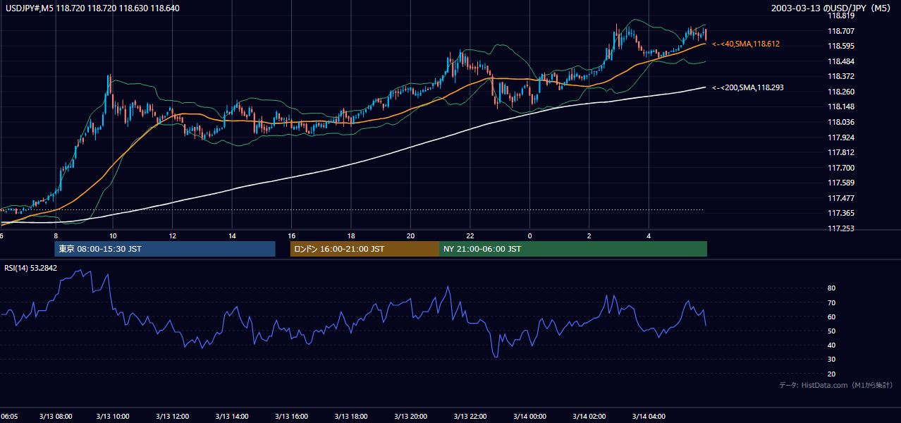This screenshot has height=423, width=901.
Task: Click the ロンドン 16:00-21:00 JST session bar
Action: 364,249
